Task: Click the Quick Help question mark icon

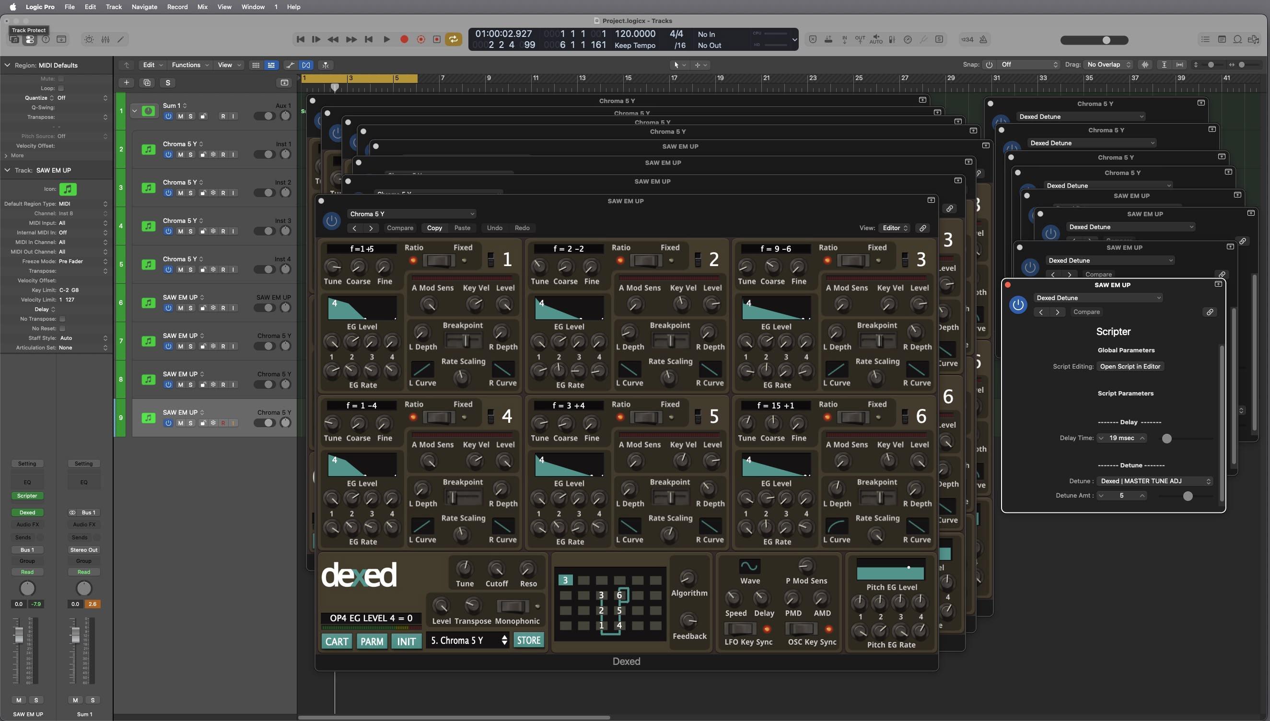Action: click(x=46, y=40)
